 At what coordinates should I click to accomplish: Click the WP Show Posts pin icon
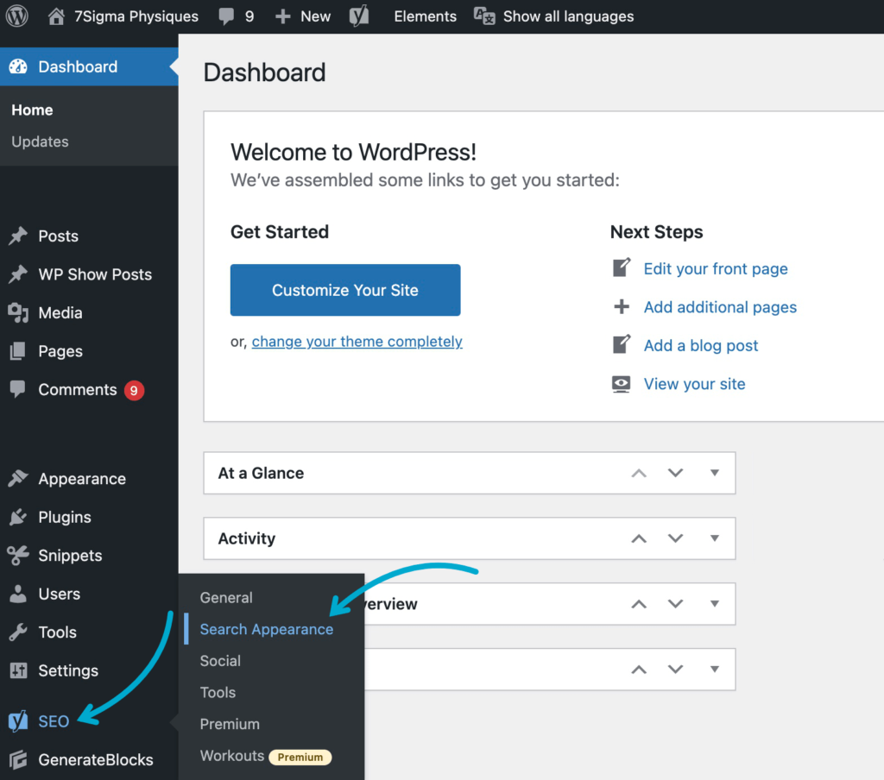pyautogui.click(x=18, y=274)
